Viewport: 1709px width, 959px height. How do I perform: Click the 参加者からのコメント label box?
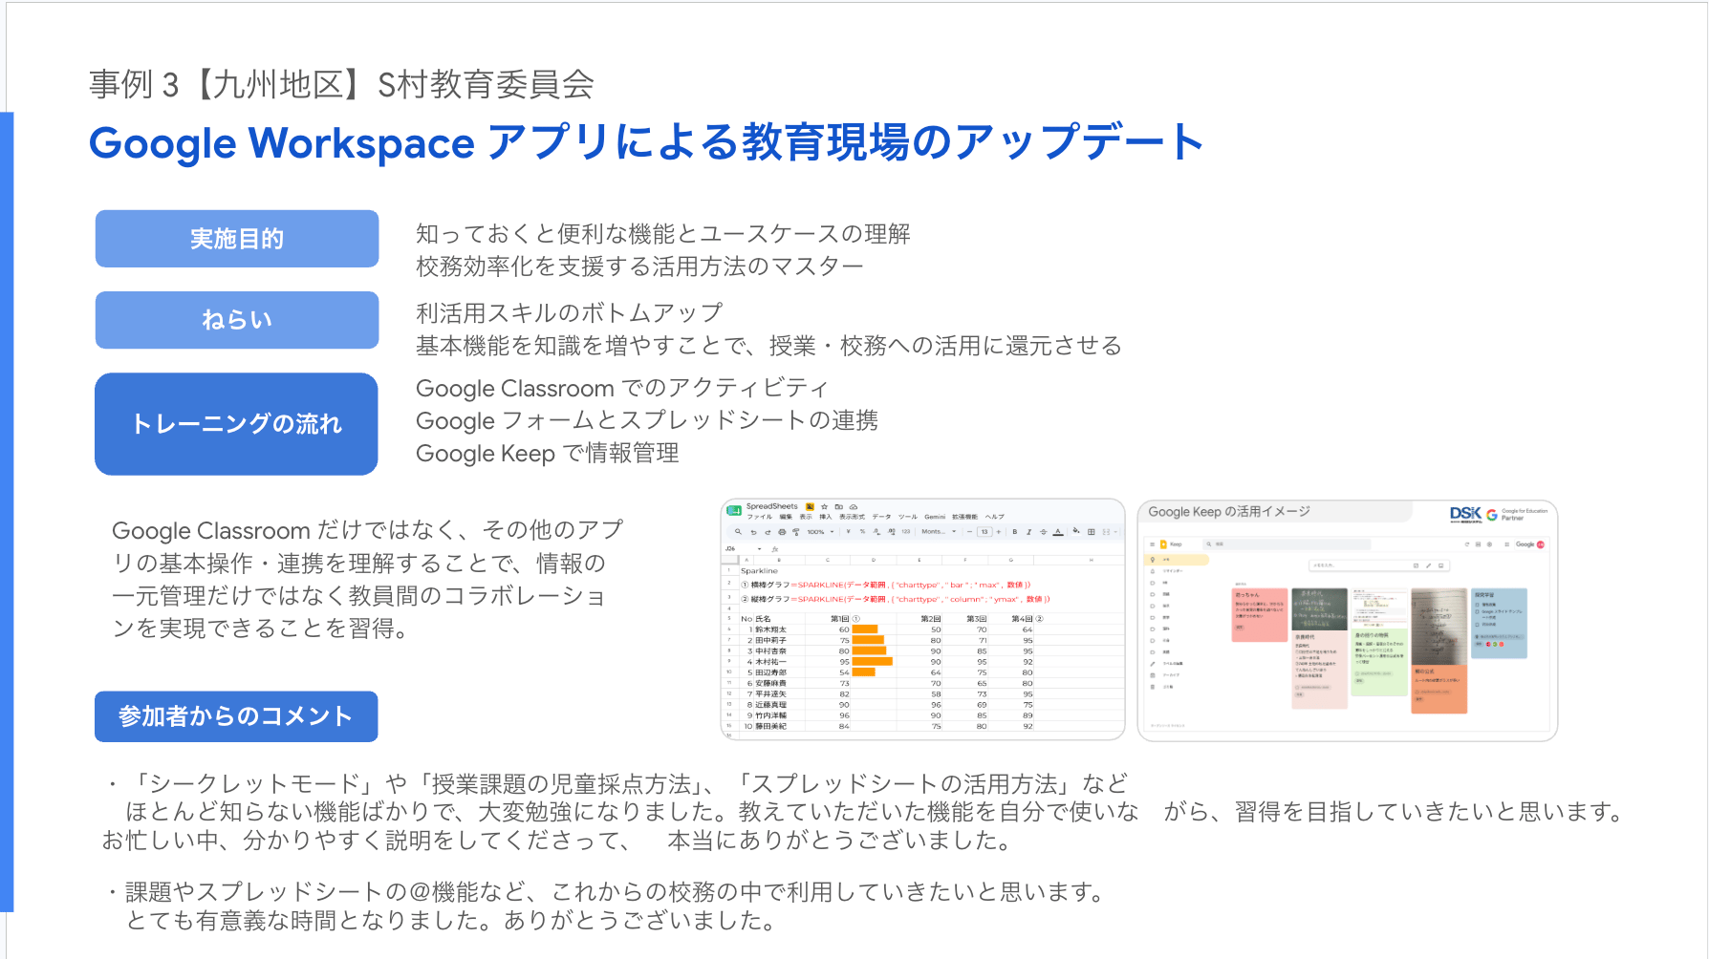pos(236,716)
